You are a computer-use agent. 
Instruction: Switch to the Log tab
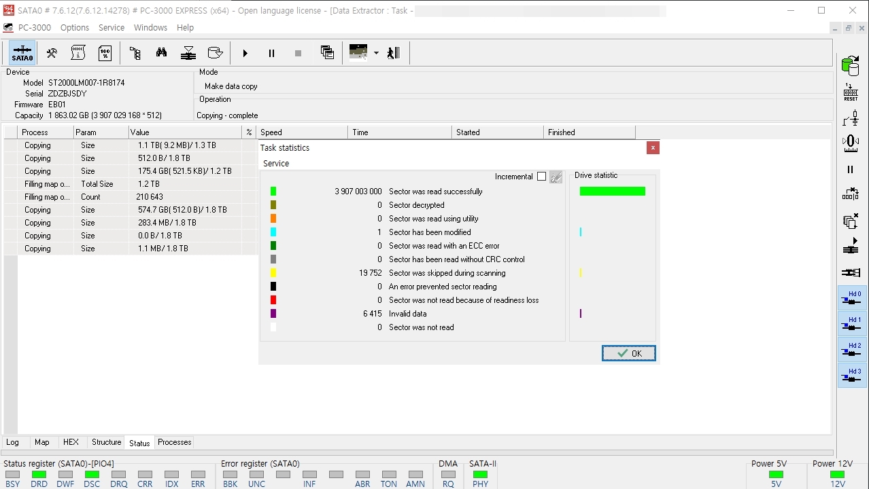12,442
